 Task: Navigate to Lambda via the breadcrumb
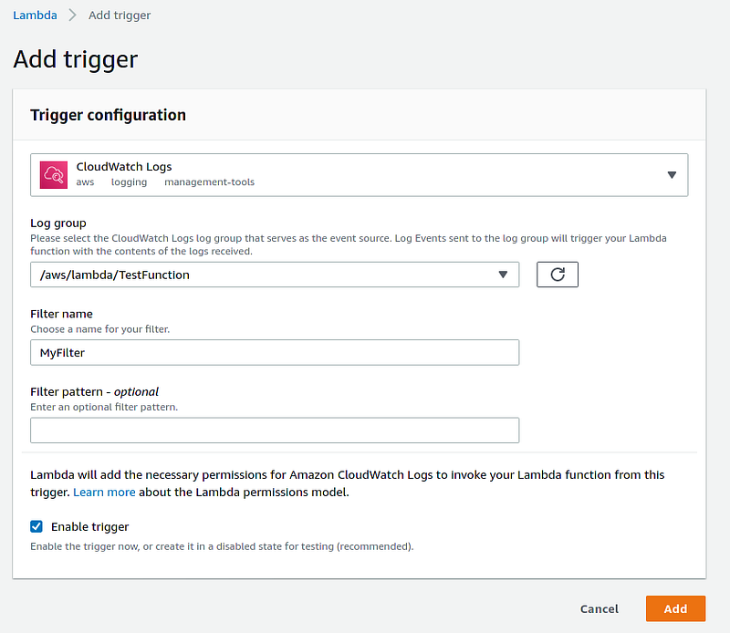point(35,15)
